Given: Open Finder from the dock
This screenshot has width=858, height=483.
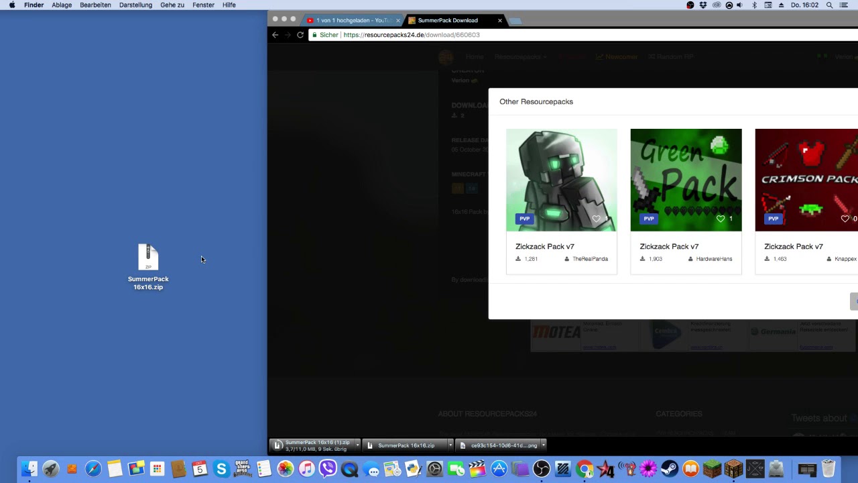Looking at the screenshot, I should (29, 469).
